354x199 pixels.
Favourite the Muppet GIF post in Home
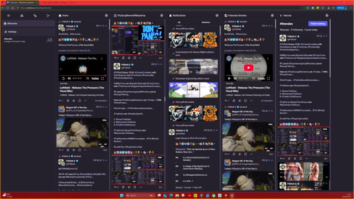click(74, 150)
